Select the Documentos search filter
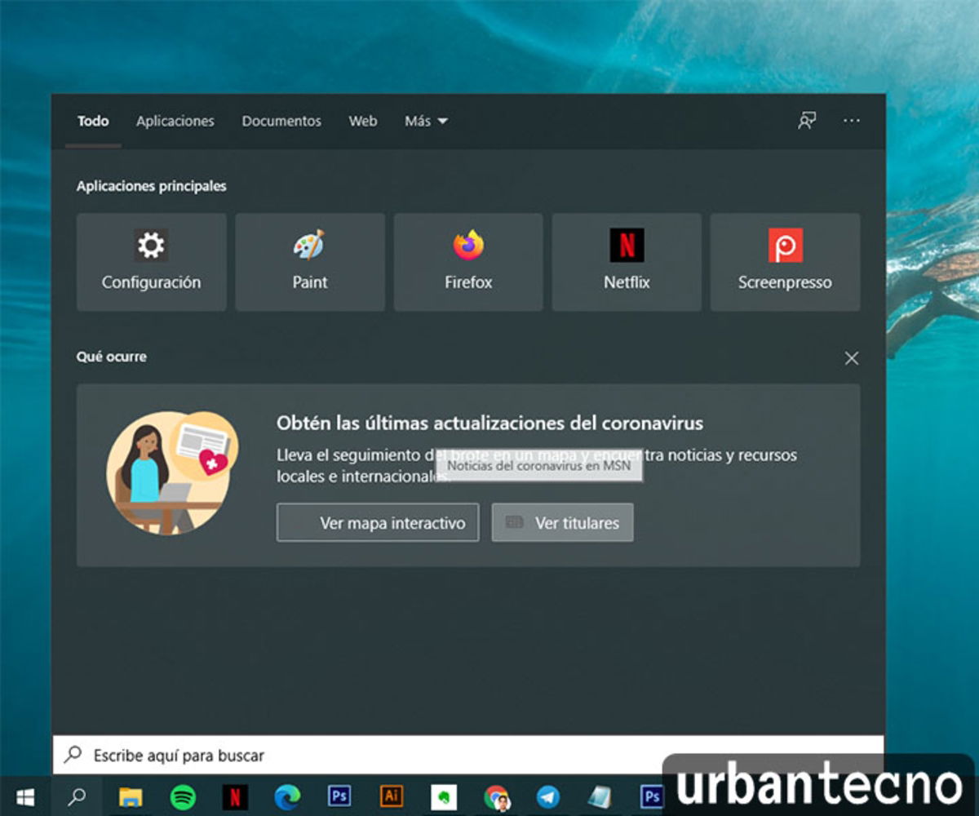The image size is (979, 816). [x=281, y=121]
